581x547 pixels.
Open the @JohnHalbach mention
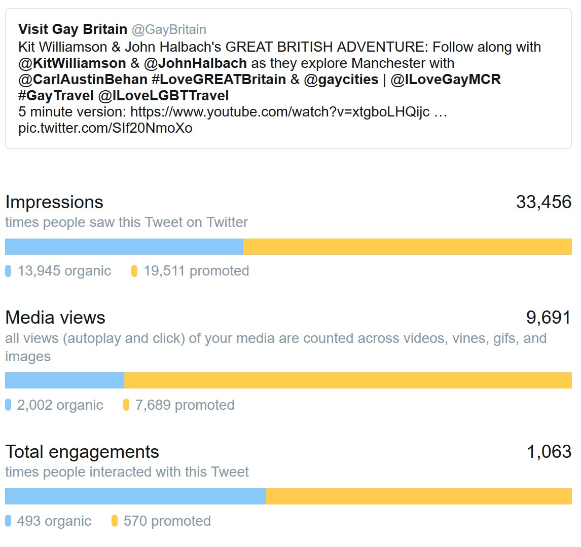(x=195, y=63)
